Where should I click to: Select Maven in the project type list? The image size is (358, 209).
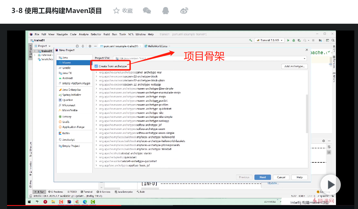pyautogui.click(x=75, y=63)
